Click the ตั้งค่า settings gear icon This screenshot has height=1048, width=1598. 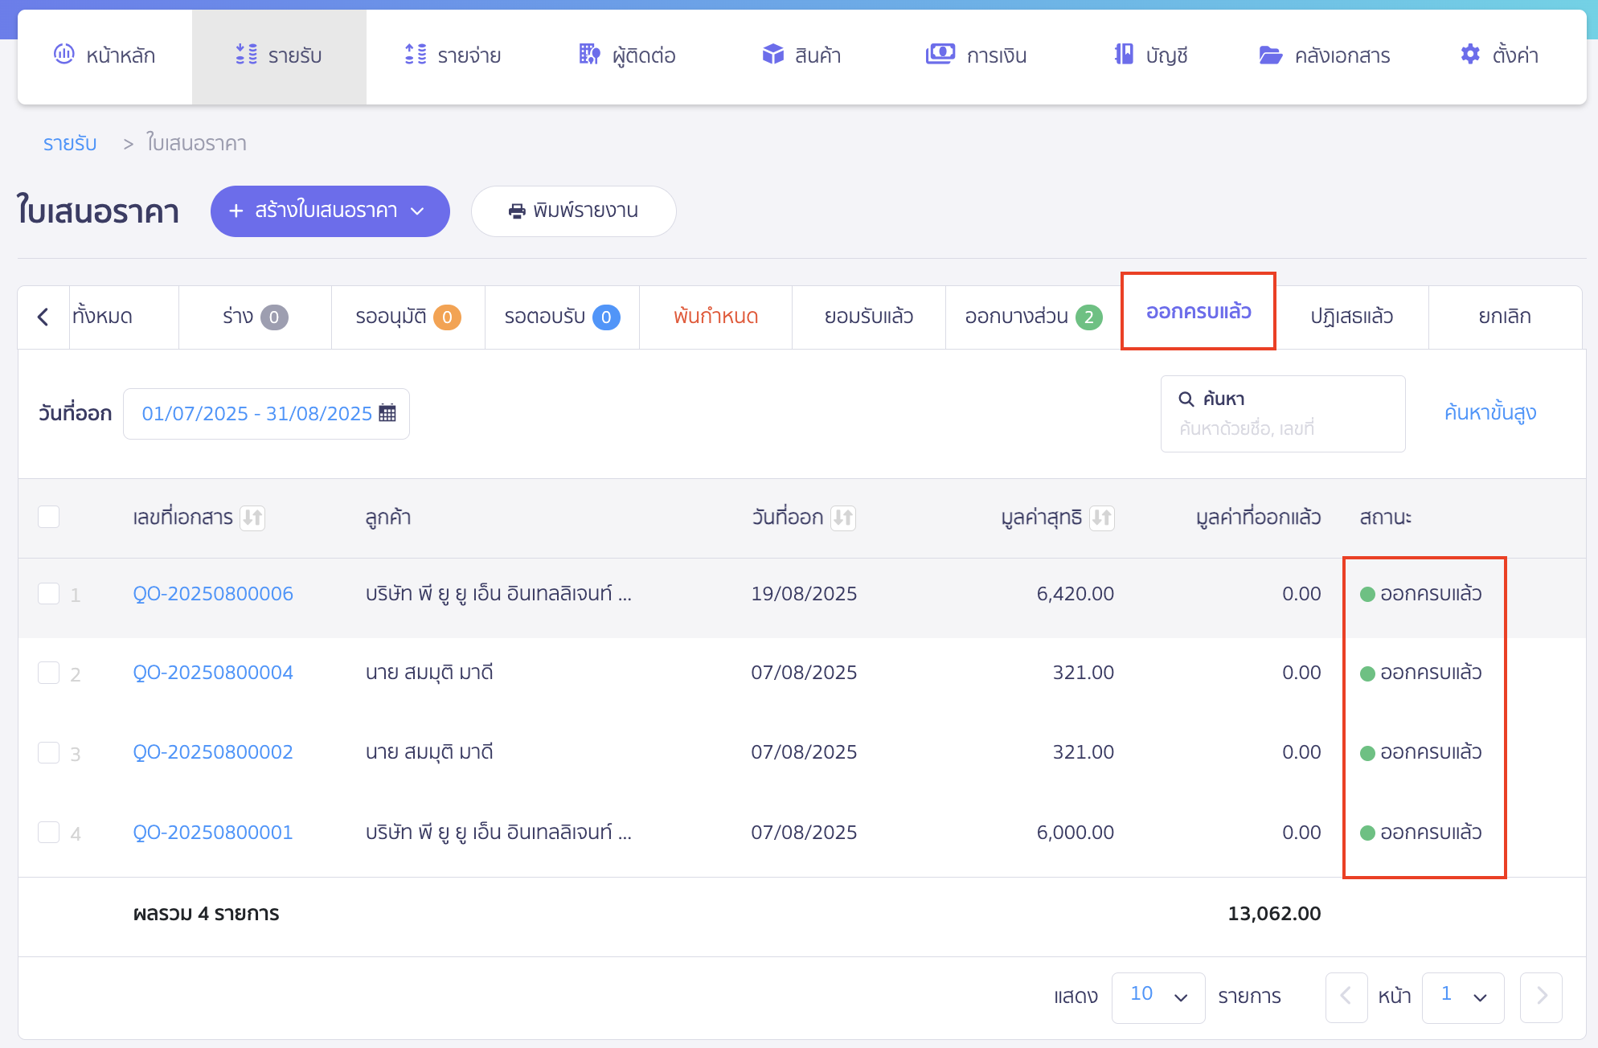pyautogui.click(x=1469, y=55)
